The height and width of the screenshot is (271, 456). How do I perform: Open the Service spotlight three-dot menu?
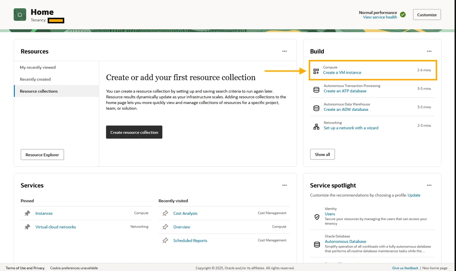[x=429, y=185]
